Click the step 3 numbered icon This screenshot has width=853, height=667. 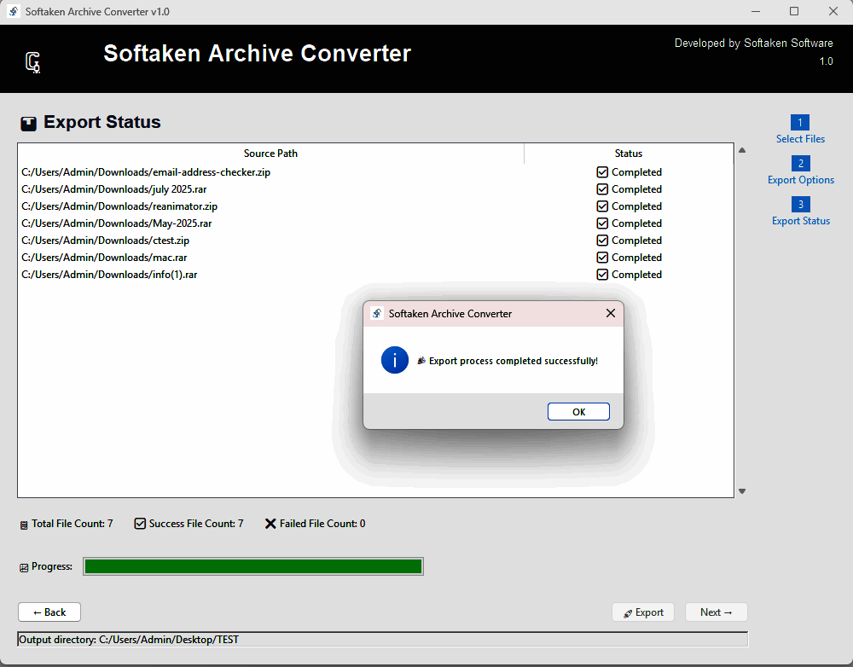point(800,204)
